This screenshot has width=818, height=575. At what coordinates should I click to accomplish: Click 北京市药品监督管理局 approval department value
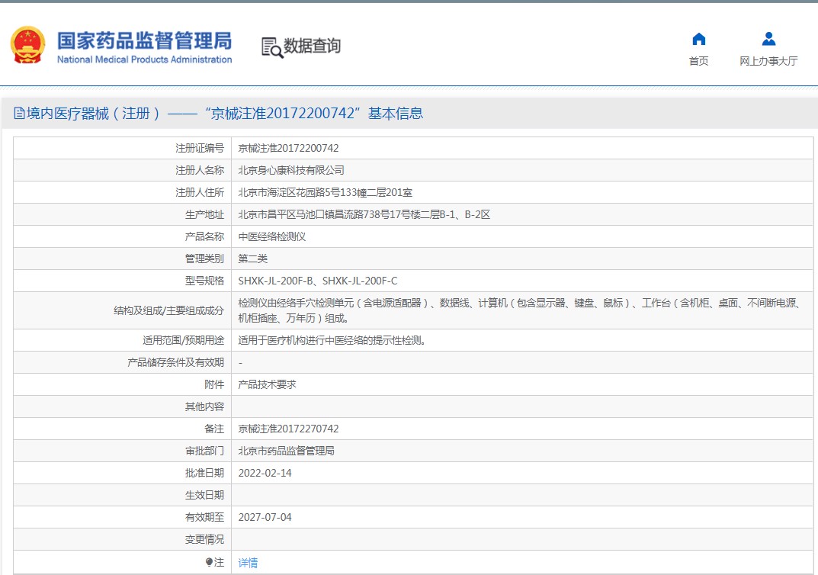(287, 451)
